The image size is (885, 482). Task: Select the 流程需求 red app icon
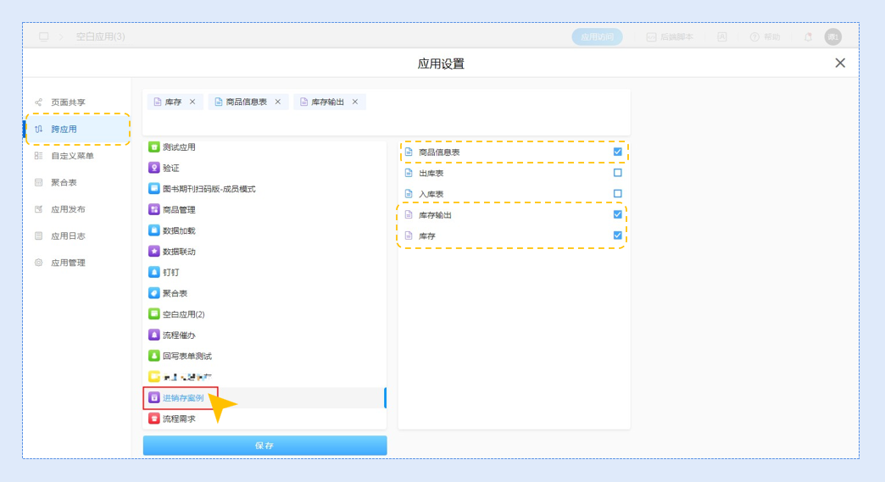(154, 418)
